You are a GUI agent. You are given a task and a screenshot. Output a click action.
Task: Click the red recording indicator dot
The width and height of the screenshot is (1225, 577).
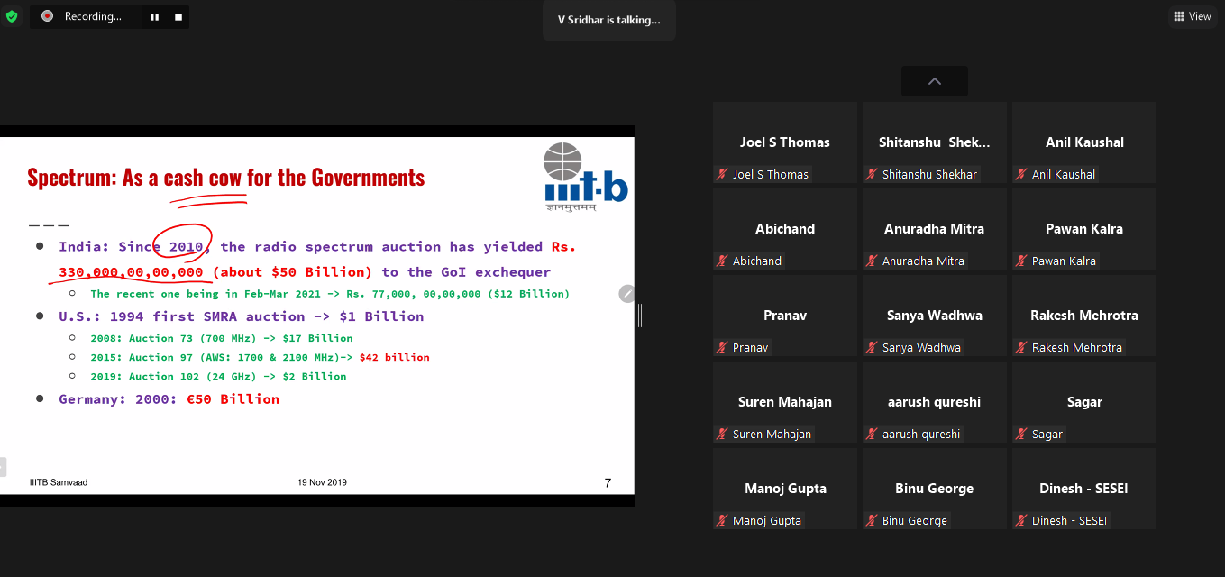pos(47,16)
